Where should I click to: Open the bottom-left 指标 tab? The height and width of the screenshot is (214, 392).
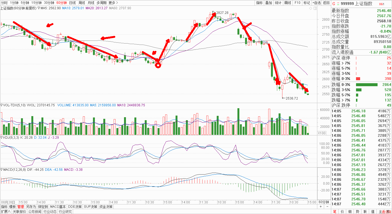click(4, 207)
